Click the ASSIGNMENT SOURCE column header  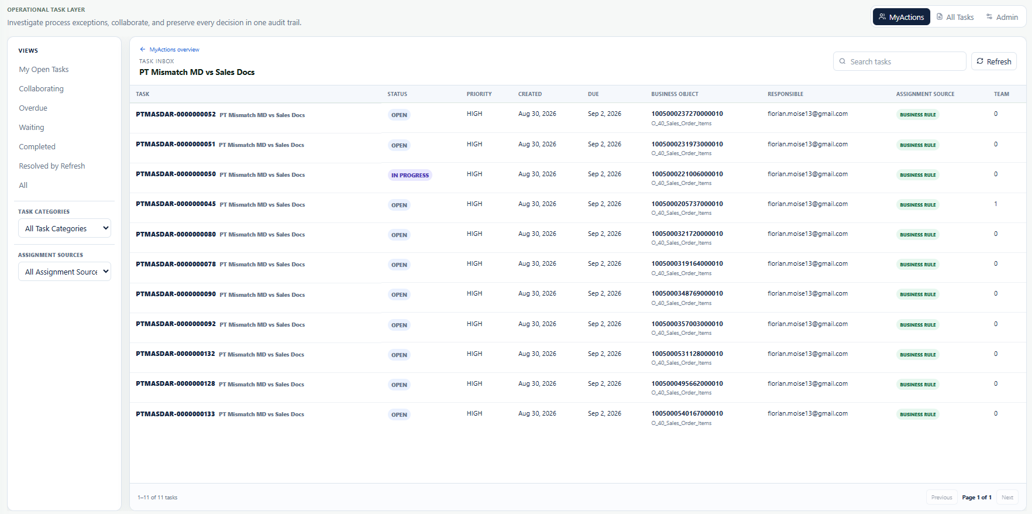[x=925, y=94]
